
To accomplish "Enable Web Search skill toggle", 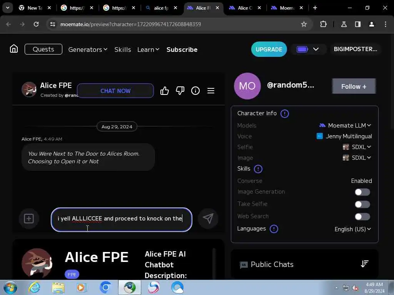I will [362, 217].
